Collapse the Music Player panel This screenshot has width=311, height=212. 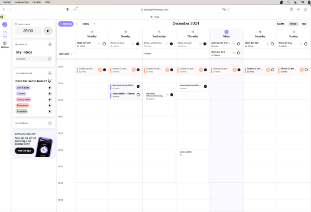pos(50,73)
